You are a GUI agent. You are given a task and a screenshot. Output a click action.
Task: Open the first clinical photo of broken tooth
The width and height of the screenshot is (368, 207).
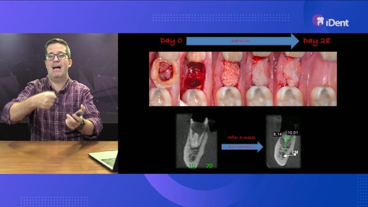pos(164,79)
